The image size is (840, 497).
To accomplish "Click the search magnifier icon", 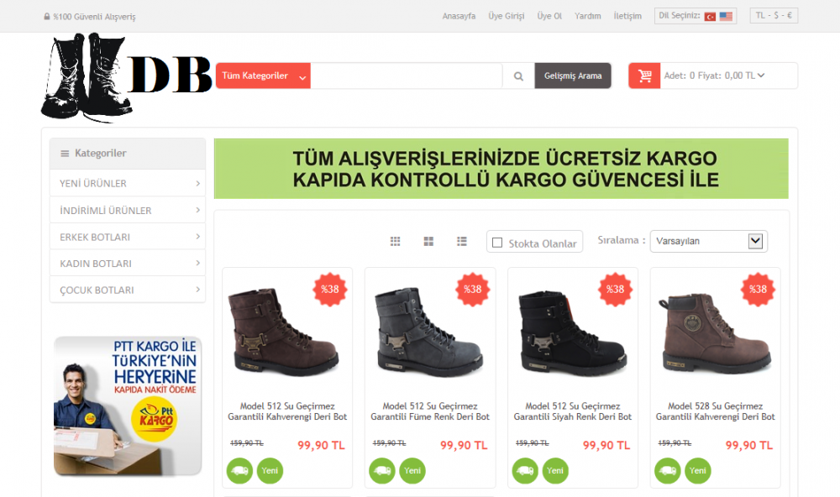I will click(518, 76).
